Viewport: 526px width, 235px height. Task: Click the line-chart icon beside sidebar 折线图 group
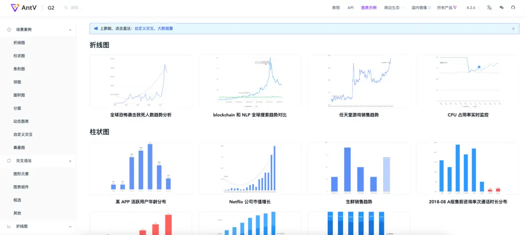9,226
